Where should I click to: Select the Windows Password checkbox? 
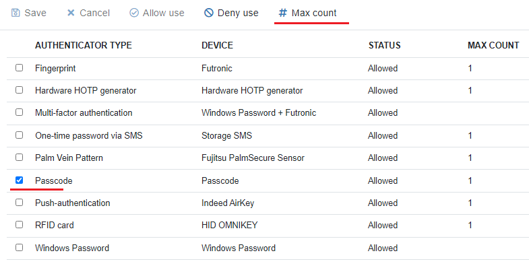coord(19,248)
